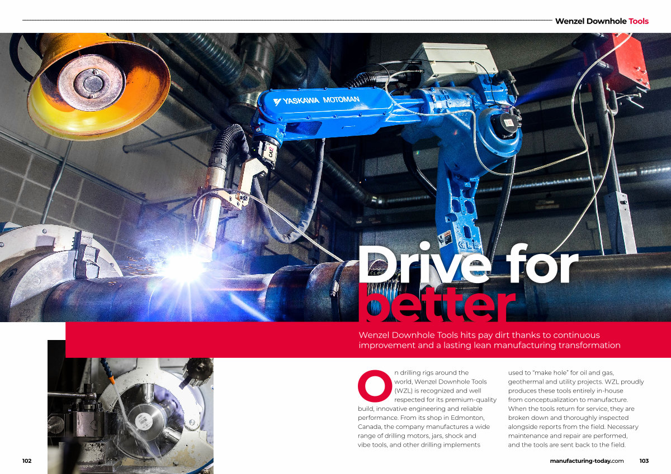Click the line 'broken down and thoroughly inspected'

[x=568, y=418]
